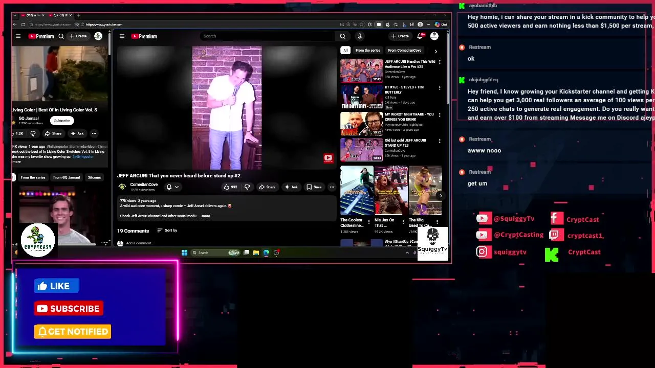
Task: Select the From ComedianCove chip
Action: [x=405, y=51]
